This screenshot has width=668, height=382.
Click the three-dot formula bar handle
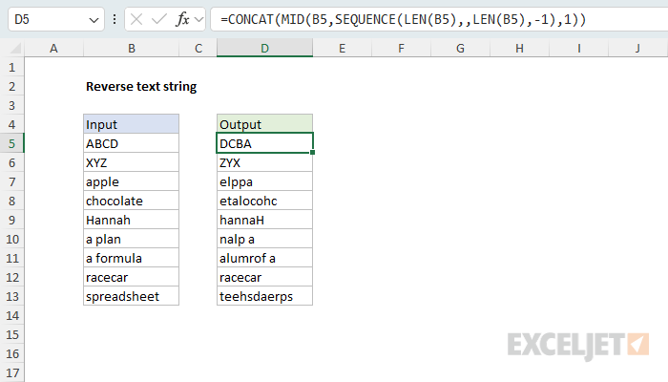[x=115, y=19]
